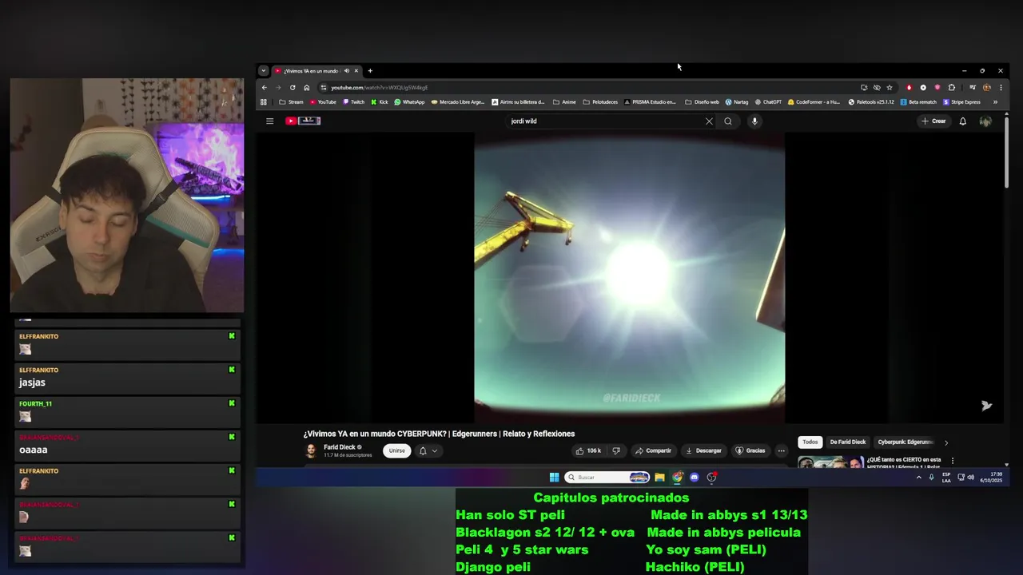Select the Cyberpunk: Edgerunners chip
Viewport: 1023px width, 575px height.
905,442
